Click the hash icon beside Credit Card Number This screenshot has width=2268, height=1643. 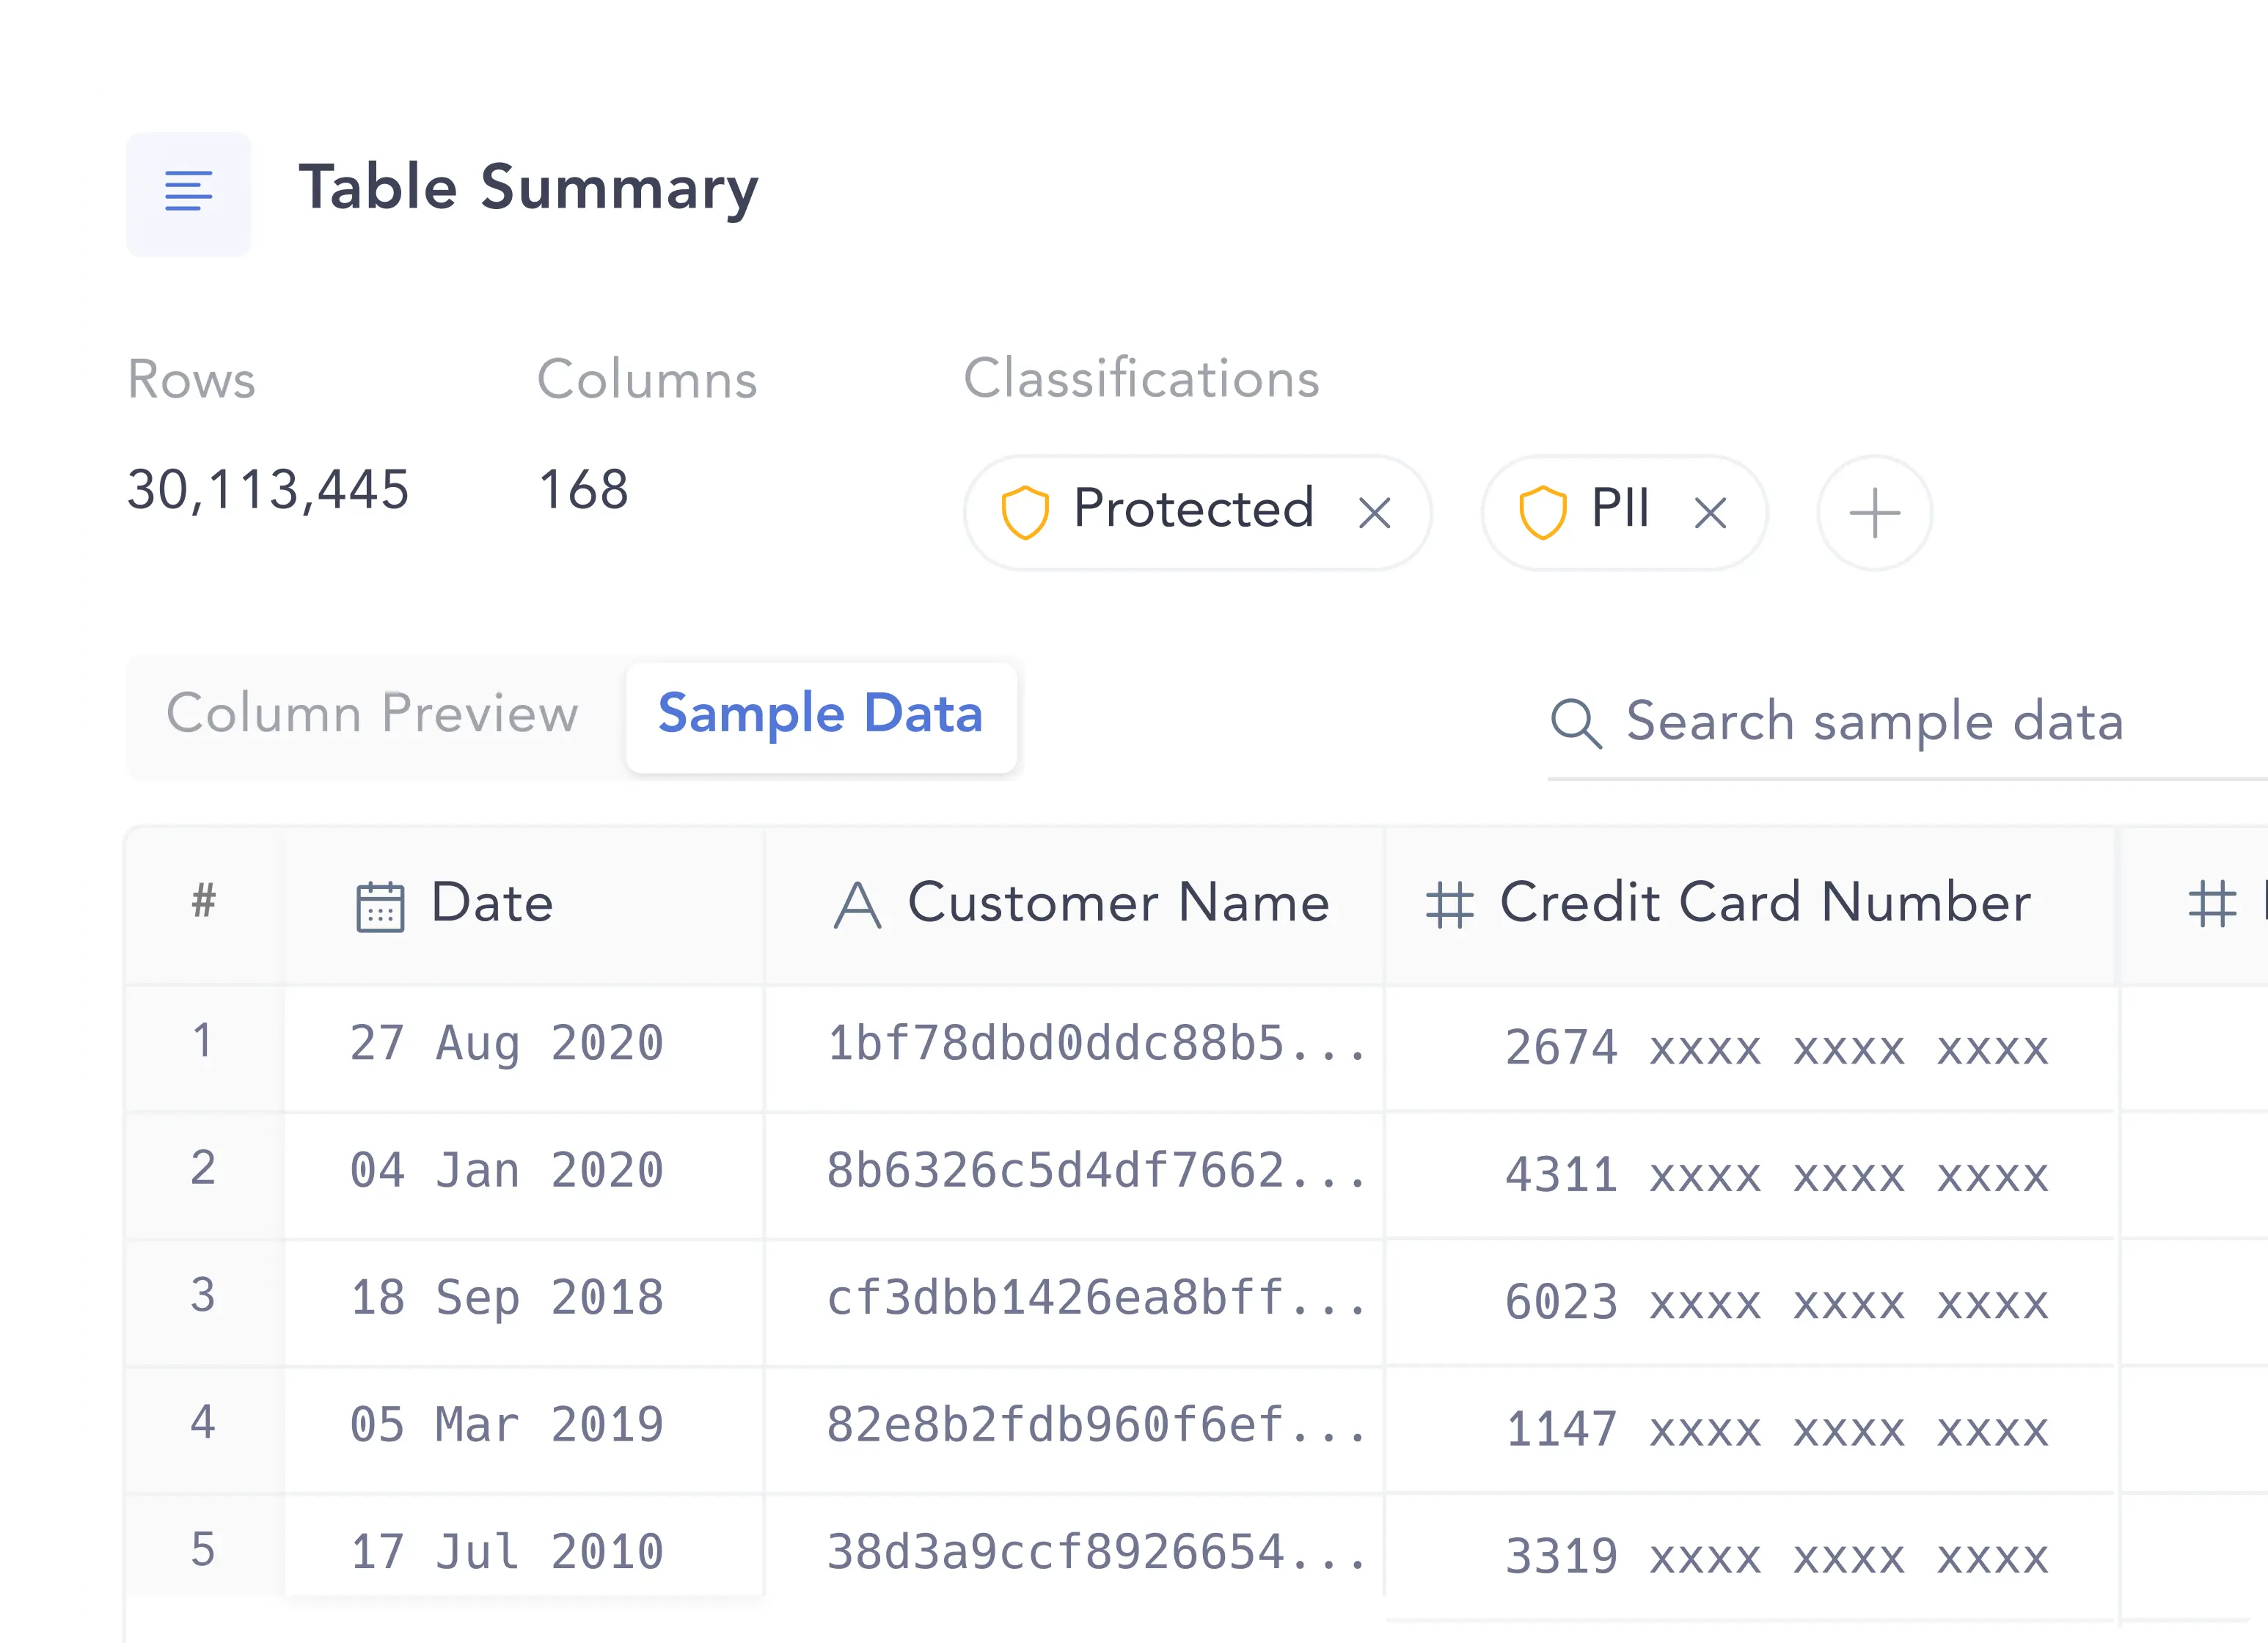[1449, 904]
